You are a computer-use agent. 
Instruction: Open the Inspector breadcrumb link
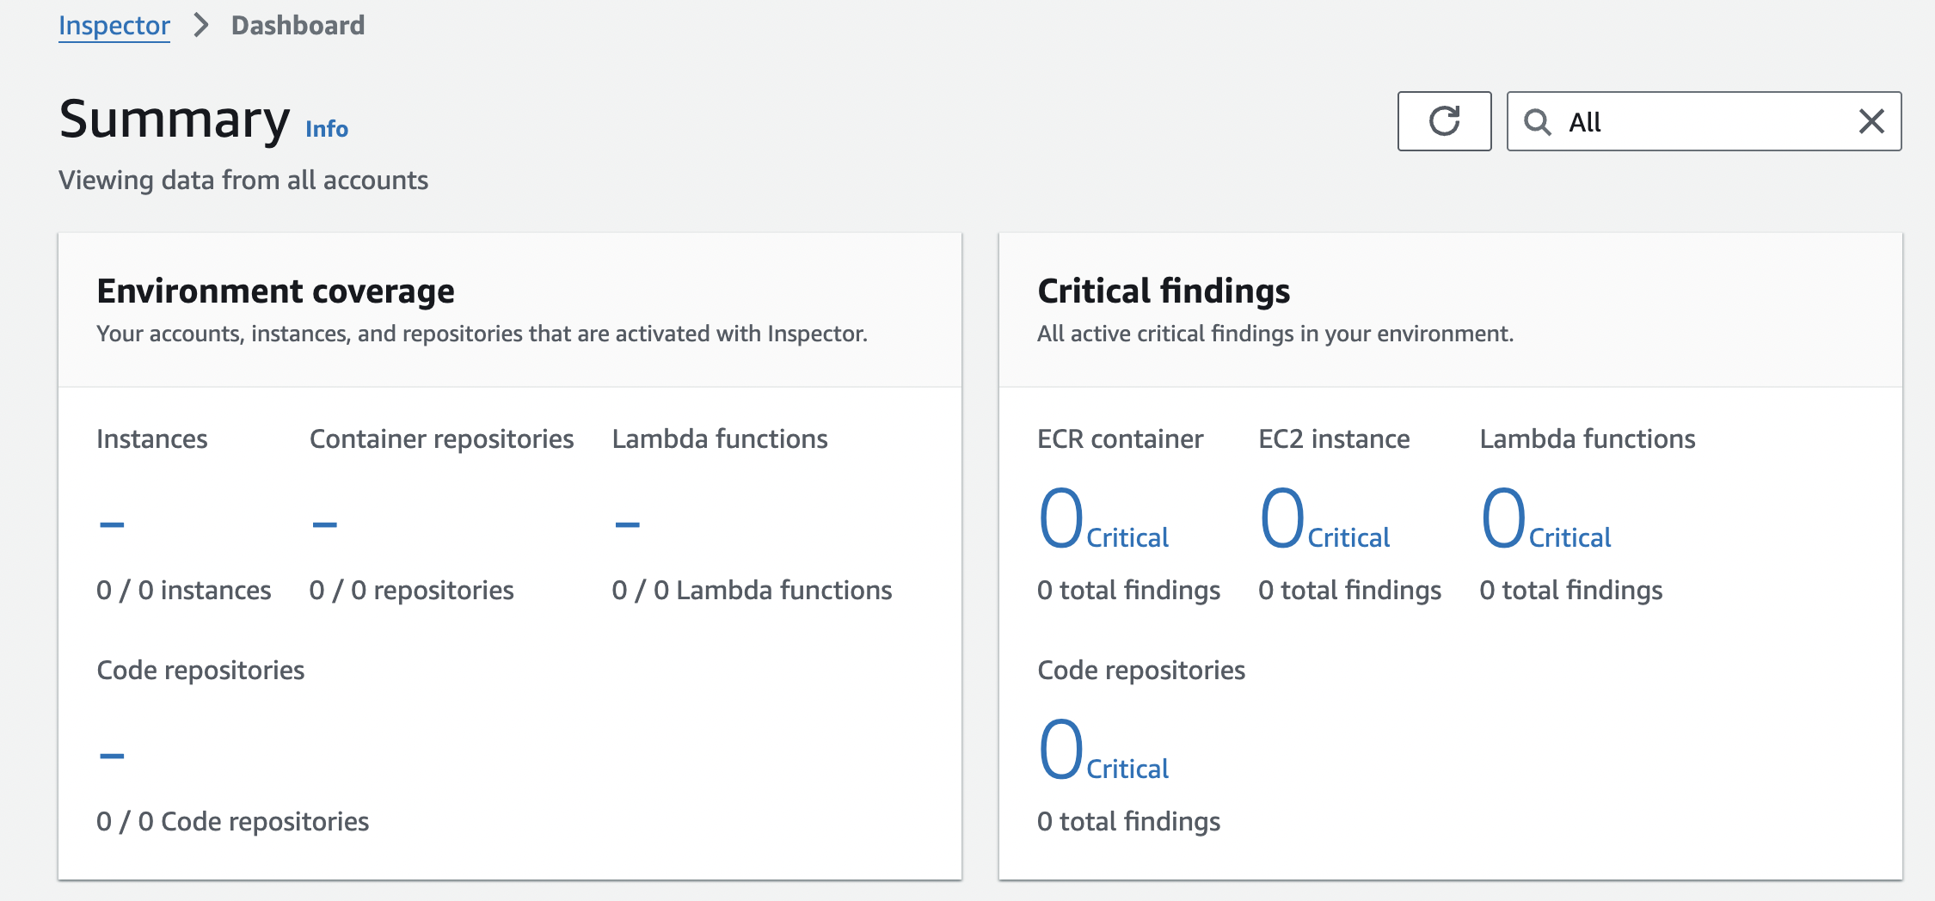114,26
